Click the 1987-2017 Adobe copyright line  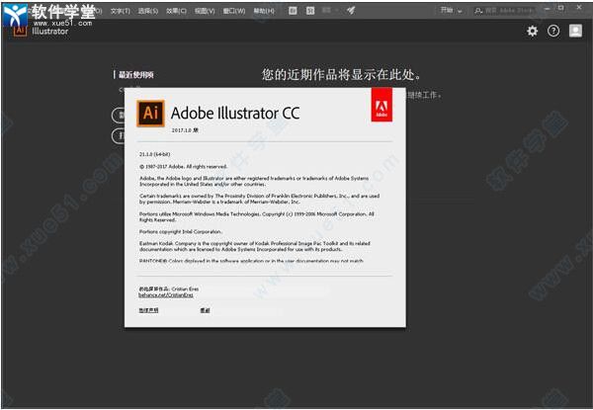coord(183,166)
